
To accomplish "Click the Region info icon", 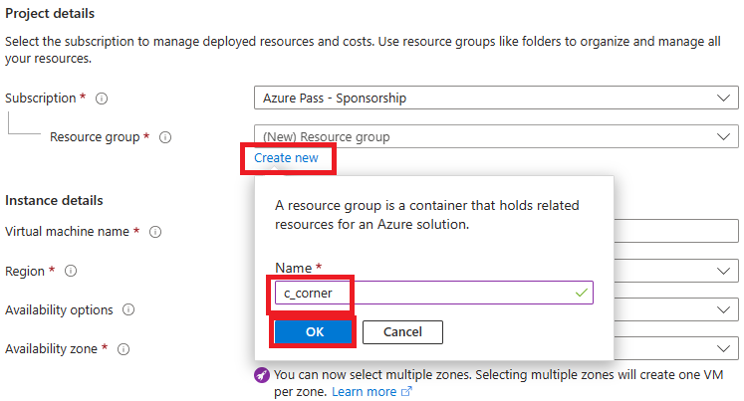I will tap(72, 271).
